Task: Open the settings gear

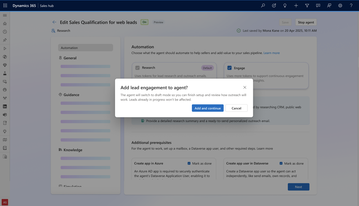Action: coord(340,6)
